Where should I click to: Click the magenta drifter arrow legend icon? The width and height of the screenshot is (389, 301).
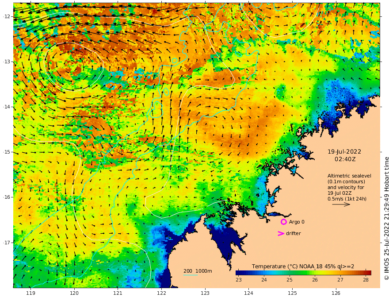point(281,233)
